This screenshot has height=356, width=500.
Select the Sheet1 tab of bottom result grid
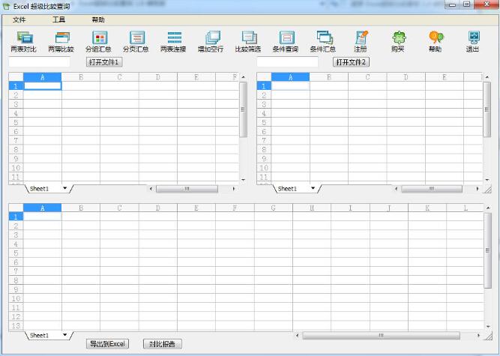click(40, 335)
